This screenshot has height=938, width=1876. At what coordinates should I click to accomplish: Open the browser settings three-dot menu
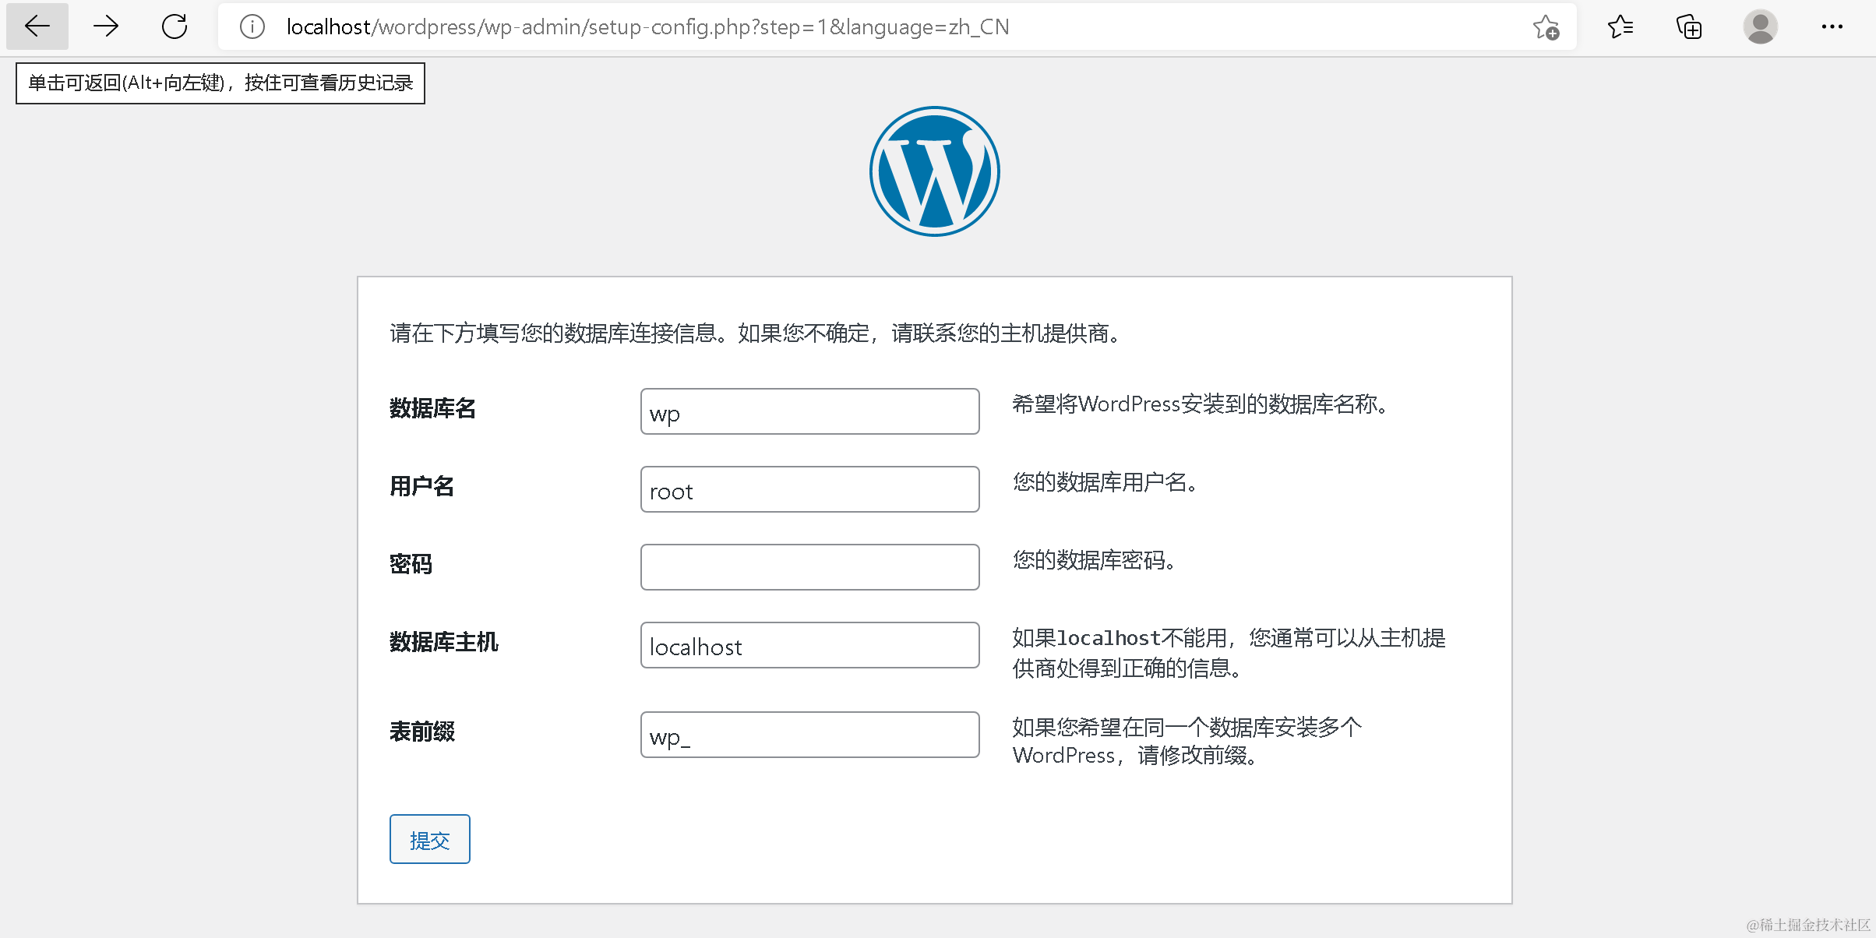[1832, 26]
